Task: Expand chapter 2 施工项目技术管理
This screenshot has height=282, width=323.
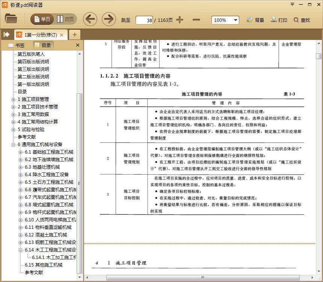Action: [x=14, y=107]
